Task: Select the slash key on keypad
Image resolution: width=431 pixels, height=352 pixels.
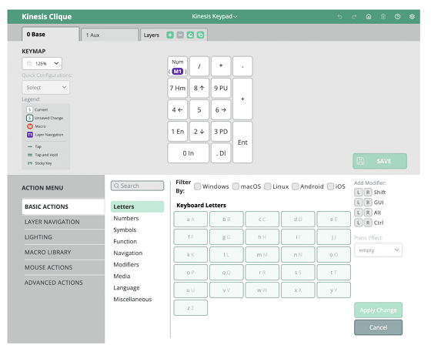Action: click(199, 66)
